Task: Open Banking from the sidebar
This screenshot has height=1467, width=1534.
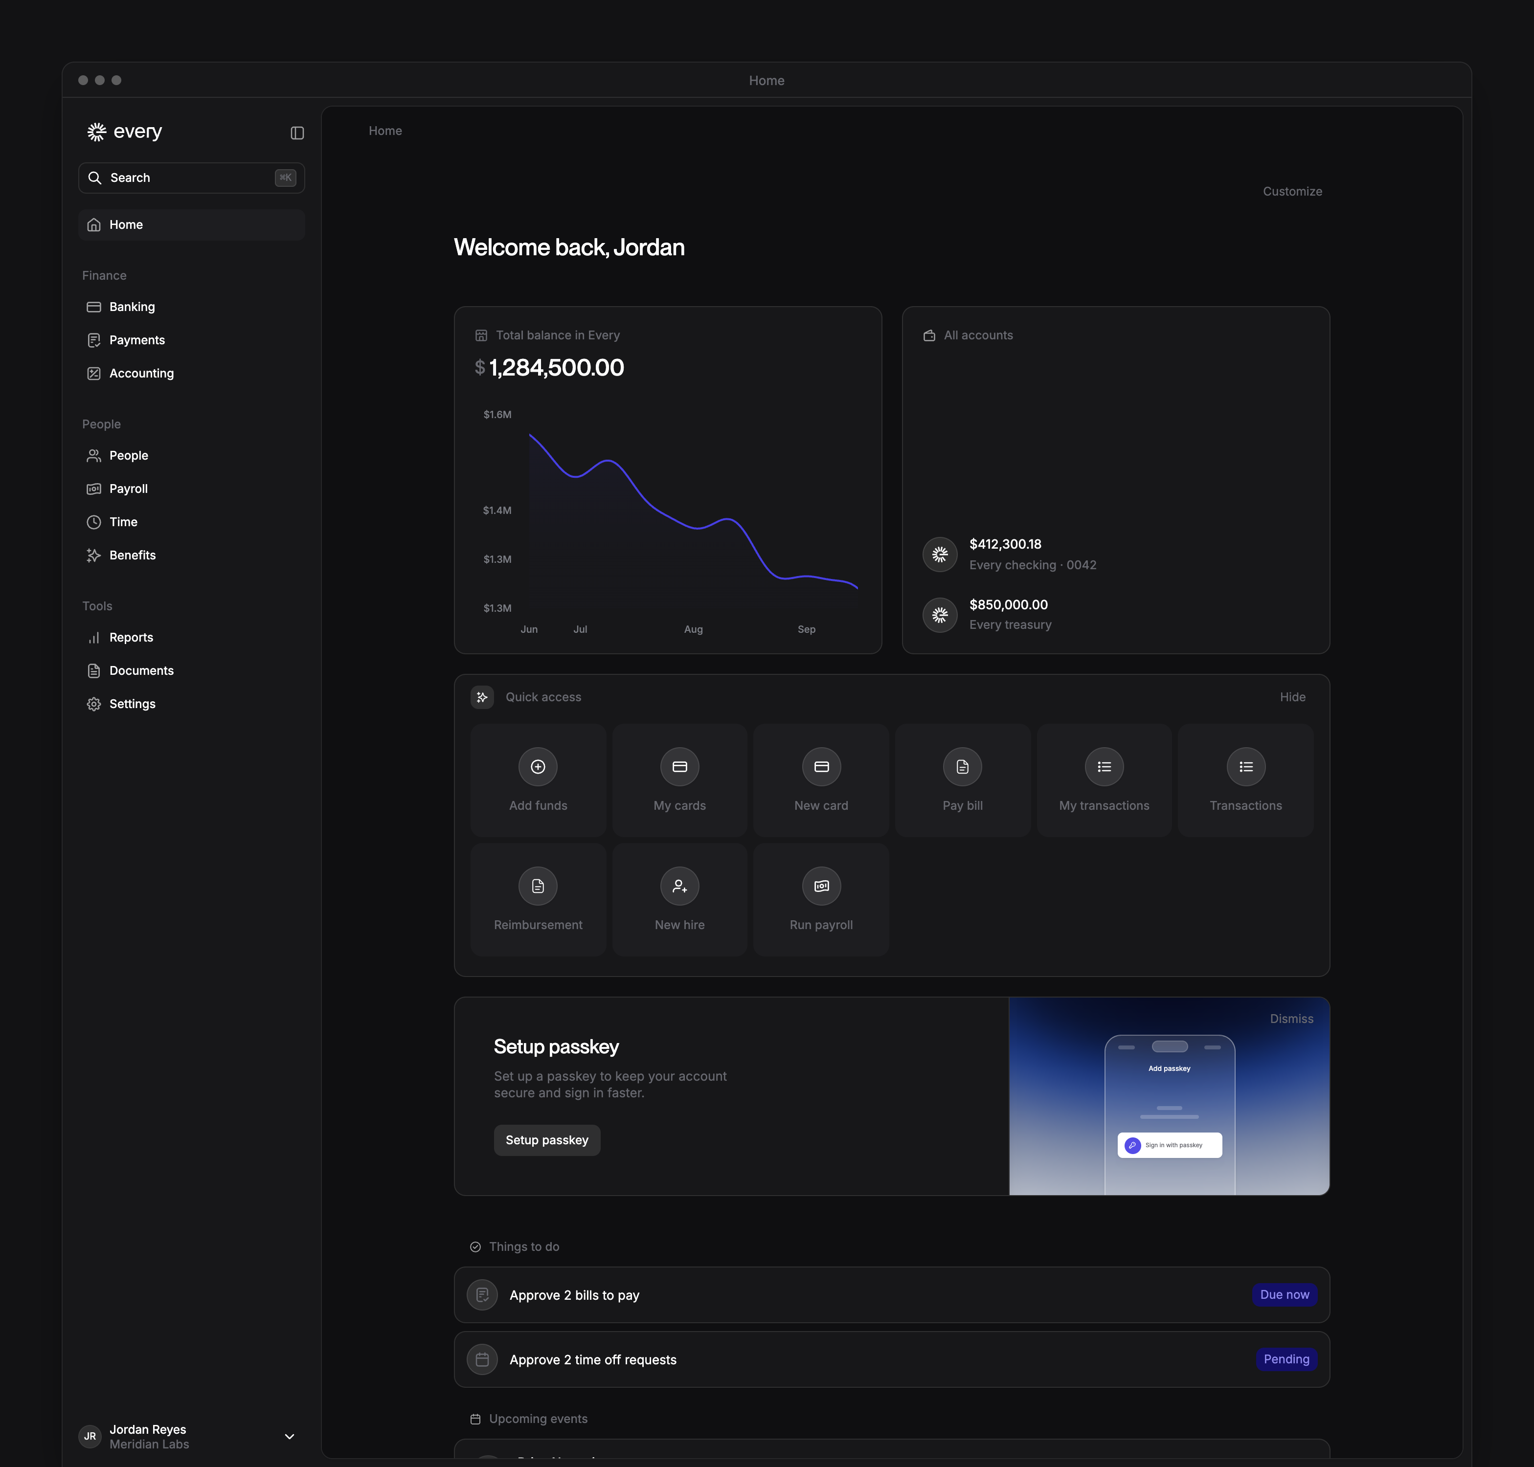Action: pos(192,307)
